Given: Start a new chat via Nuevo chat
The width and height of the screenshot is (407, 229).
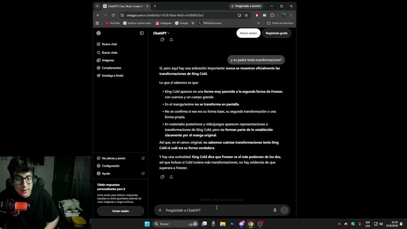Looking at the screenshot, I should point(121,44).
